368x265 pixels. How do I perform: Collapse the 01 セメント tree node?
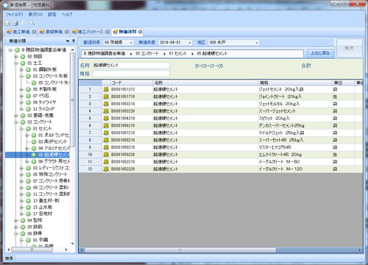[x=21, y=129]
